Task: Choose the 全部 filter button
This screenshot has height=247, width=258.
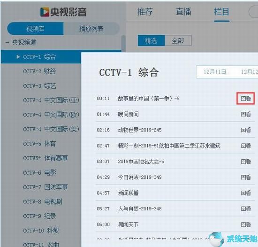Action: tap(178, 40)
